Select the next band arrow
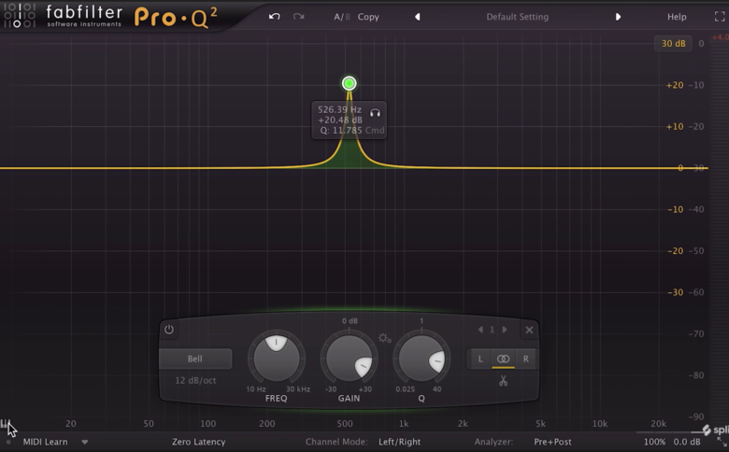This screenshot has width=729, height=452. 505,330
